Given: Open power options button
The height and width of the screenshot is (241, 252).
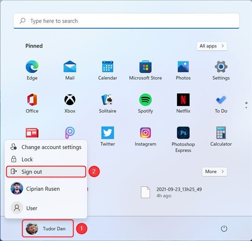Looking at the screenshot, I should tap(224, 229).
